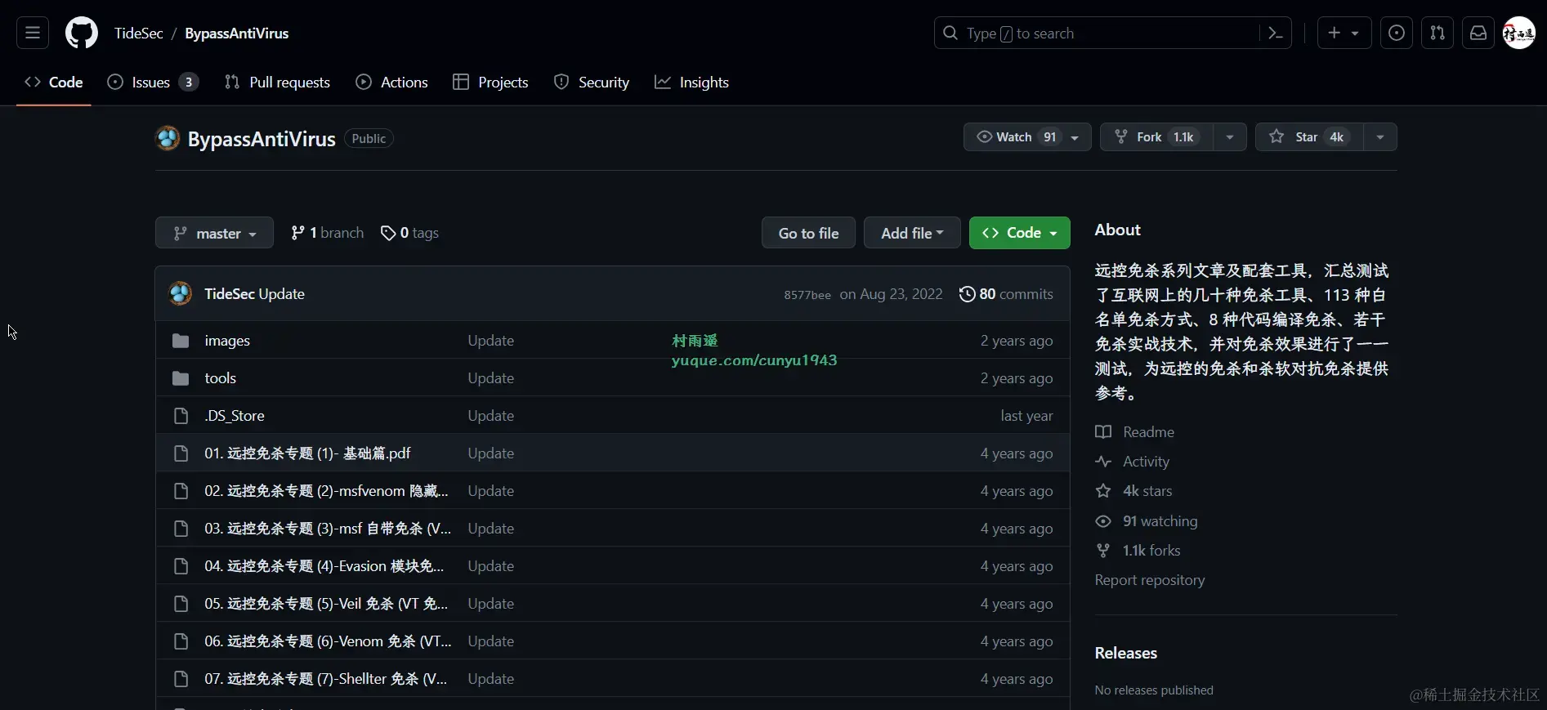Click the book icon beside Readme
This screenshot has height=710, width=1547.
(x=1103, y=432)
